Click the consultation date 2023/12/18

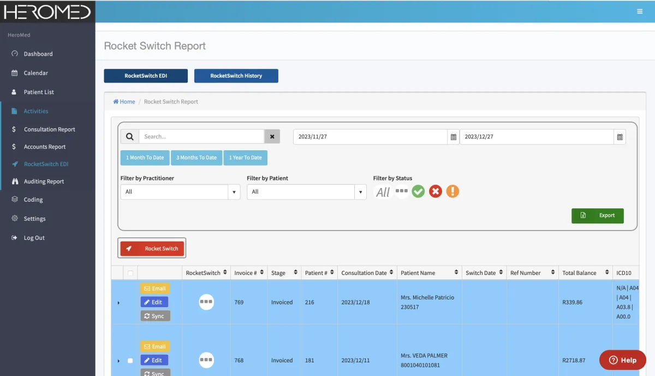coord(355,302)
